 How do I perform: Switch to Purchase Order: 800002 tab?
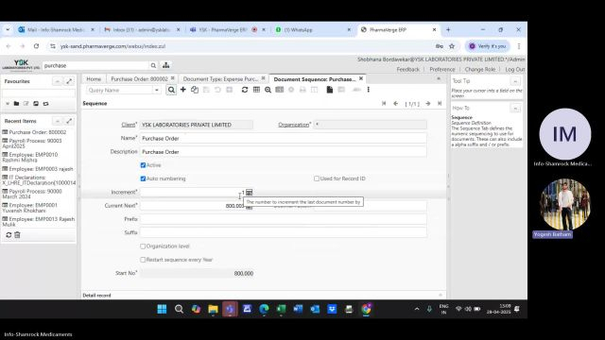click(139, 78)
